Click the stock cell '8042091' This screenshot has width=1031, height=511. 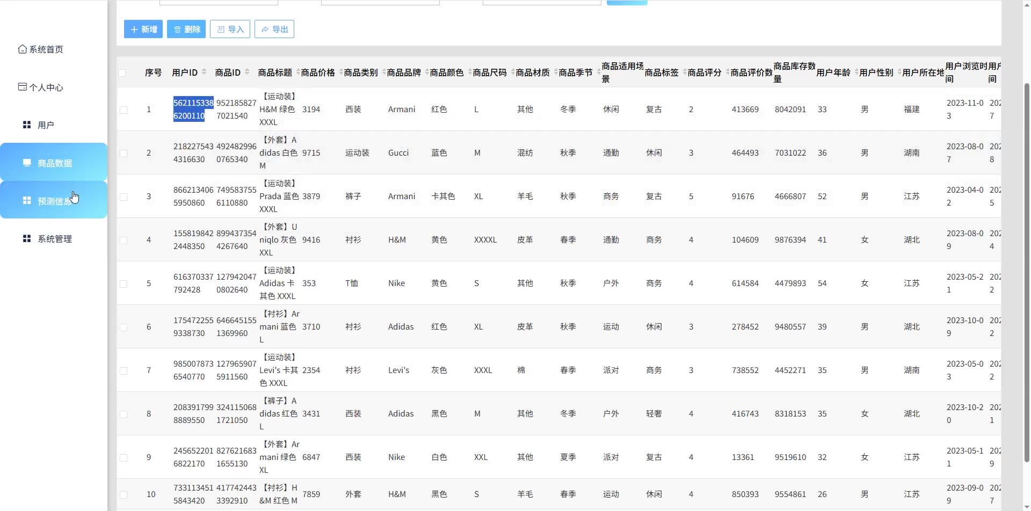click(790, 109)
